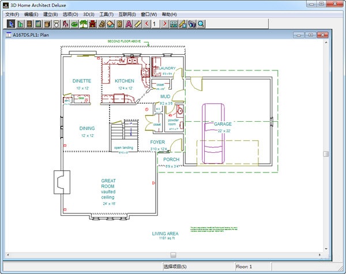Choose the Wall drawing tool

coord(20,24)
